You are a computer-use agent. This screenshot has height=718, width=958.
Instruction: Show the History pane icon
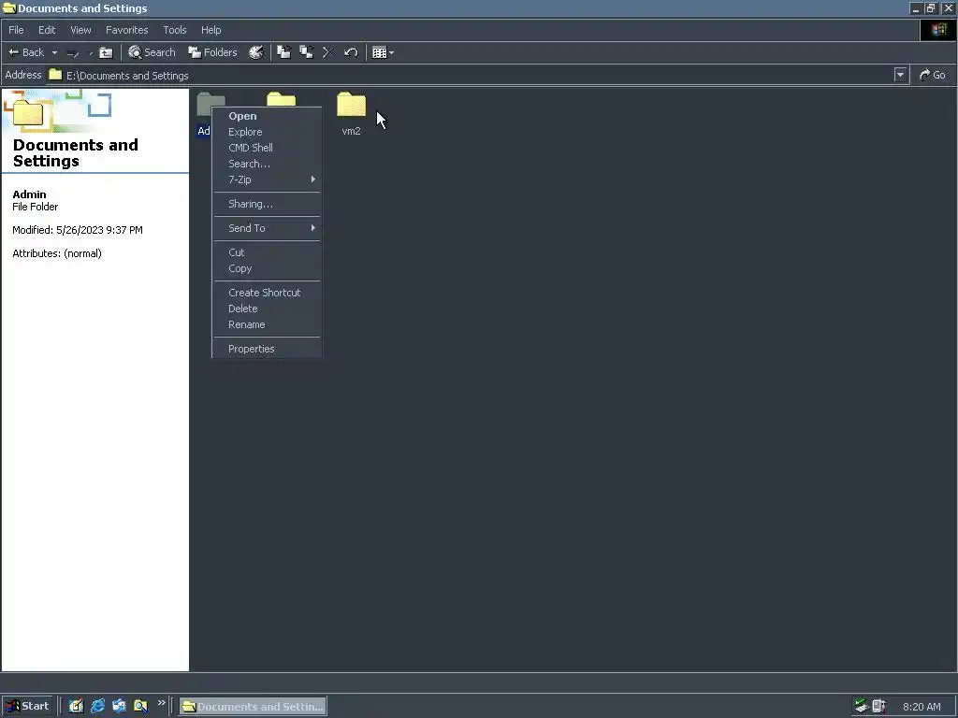(x=256, y=52)
